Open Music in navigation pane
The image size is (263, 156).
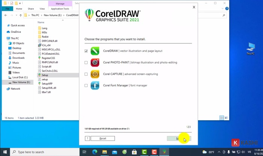pyautogui.click(x=16, y=63)
